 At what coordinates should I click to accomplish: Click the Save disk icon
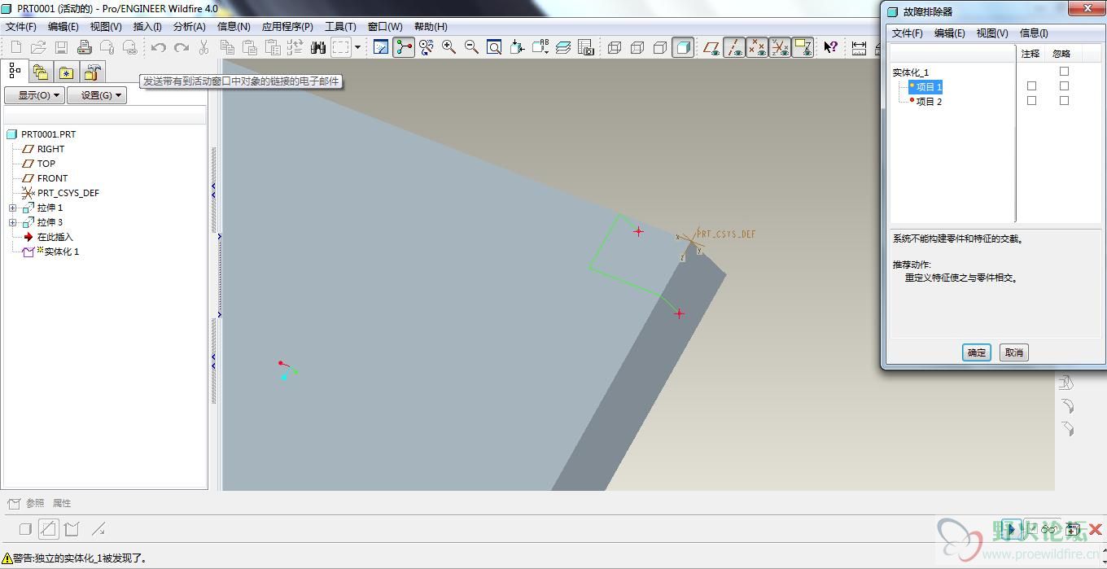pos(61,48)
